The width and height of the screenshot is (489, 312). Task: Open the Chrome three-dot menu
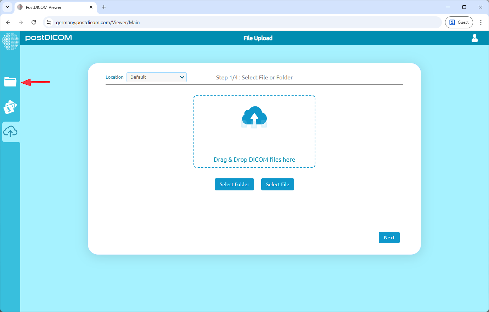[x=481, y=22]
